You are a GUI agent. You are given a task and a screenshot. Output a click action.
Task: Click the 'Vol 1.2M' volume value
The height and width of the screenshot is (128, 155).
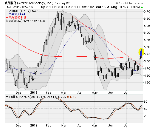tap(102, 7)
